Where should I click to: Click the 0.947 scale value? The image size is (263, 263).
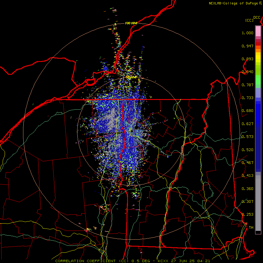coord(248,46)
